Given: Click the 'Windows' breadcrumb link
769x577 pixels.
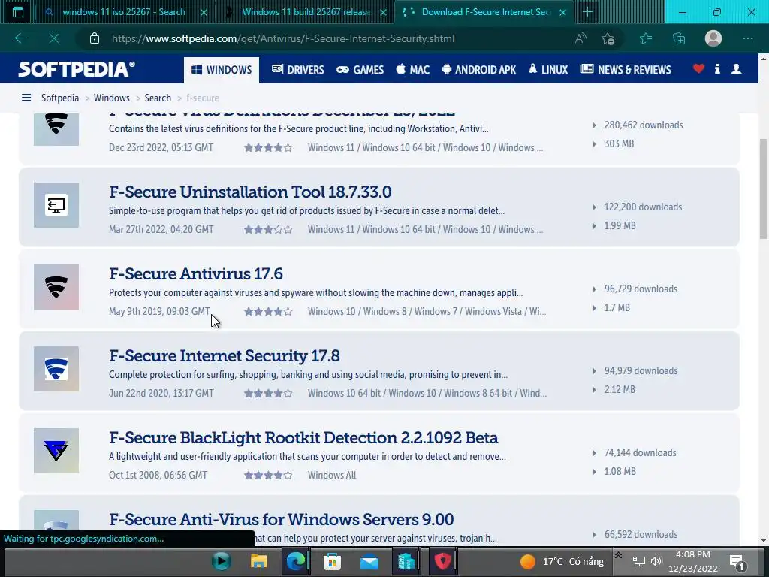Looking at the screenshot, I should [x=112, y=98].
